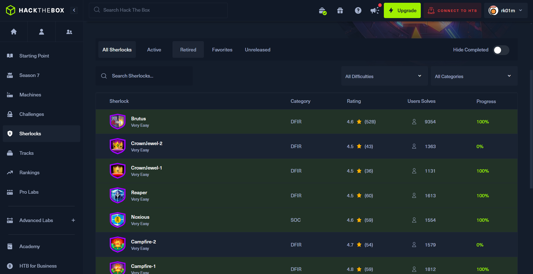Expand Advanced Labs with the plus icon
Viewport: 533px width, 274px height.
click(x=73, y=220)
